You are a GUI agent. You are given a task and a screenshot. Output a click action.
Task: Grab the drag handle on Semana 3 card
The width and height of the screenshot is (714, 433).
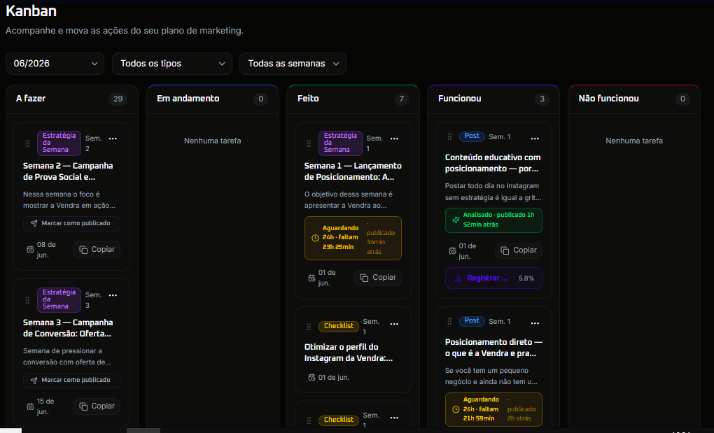coord(27,300)
